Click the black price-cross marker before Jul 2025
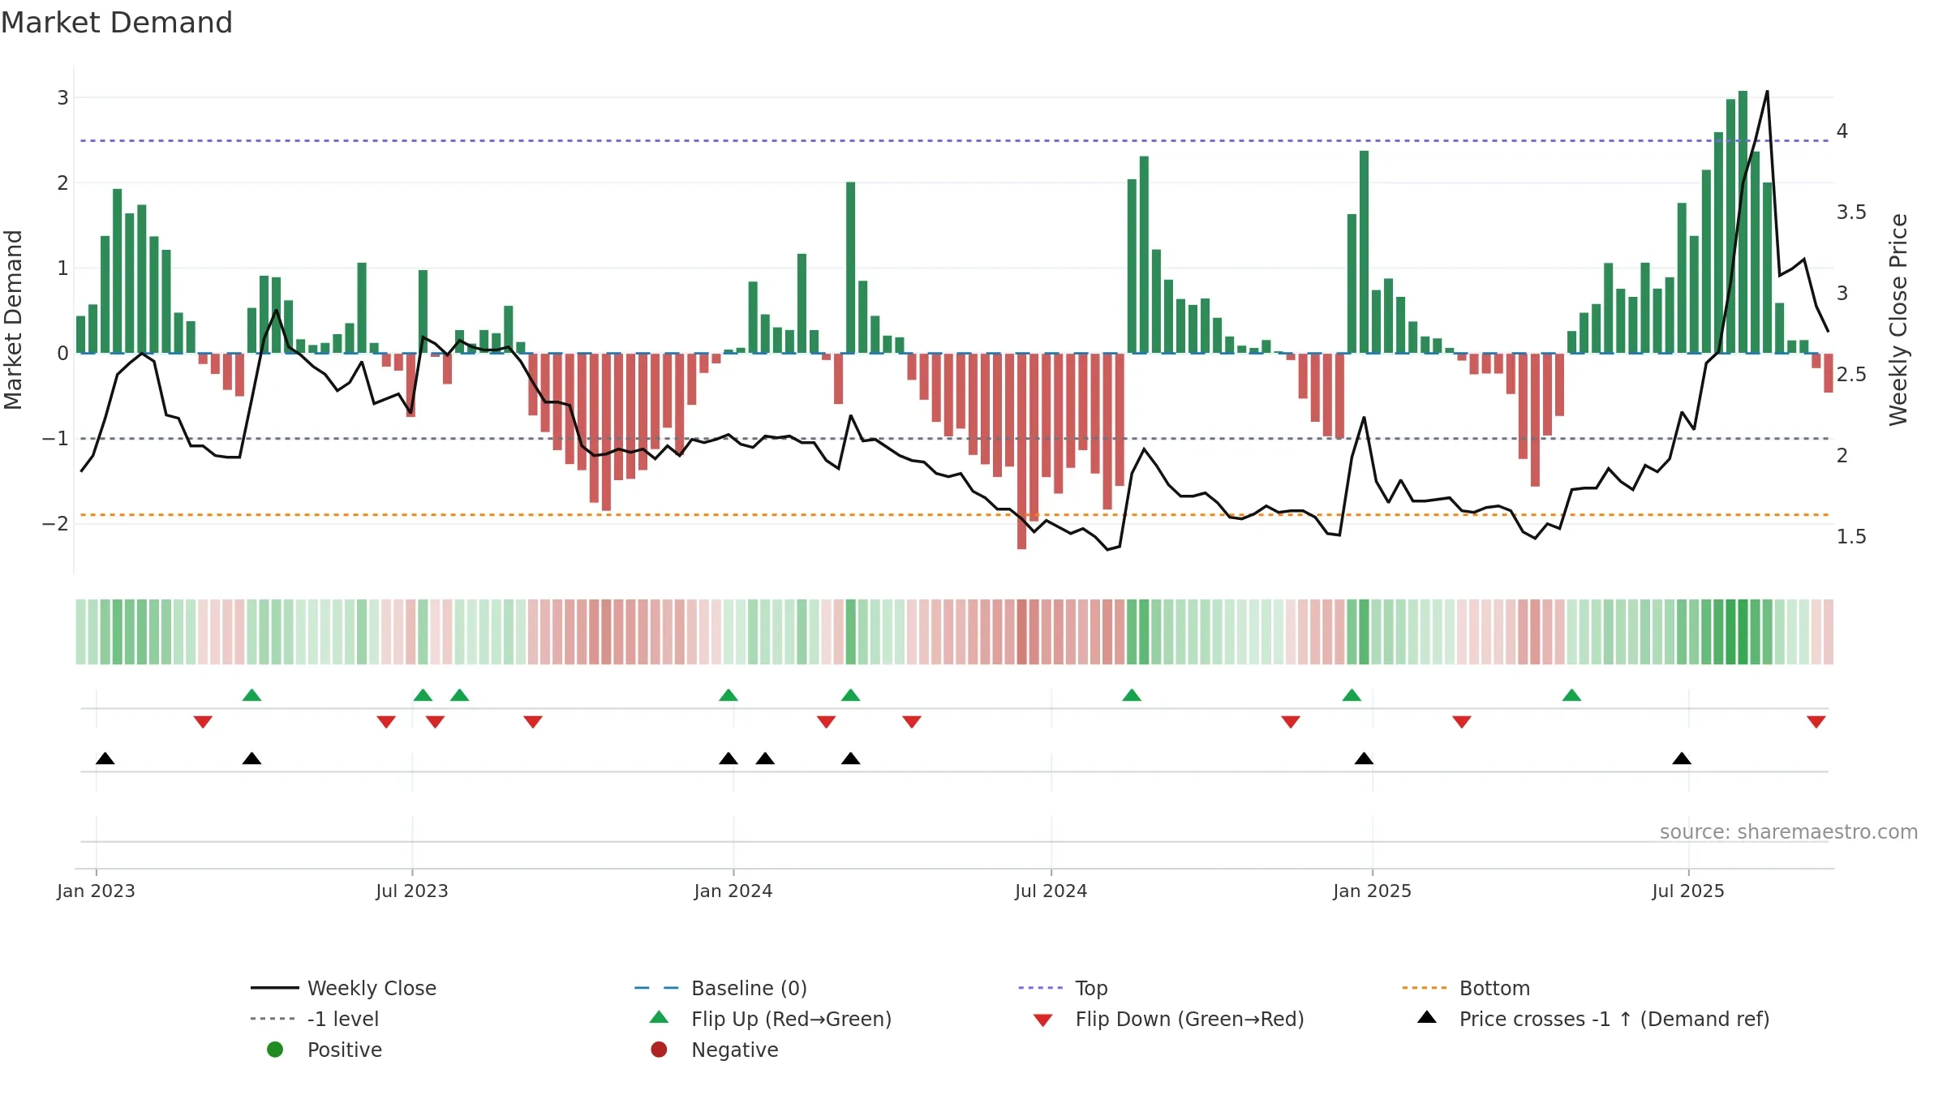 point(1682,758)
